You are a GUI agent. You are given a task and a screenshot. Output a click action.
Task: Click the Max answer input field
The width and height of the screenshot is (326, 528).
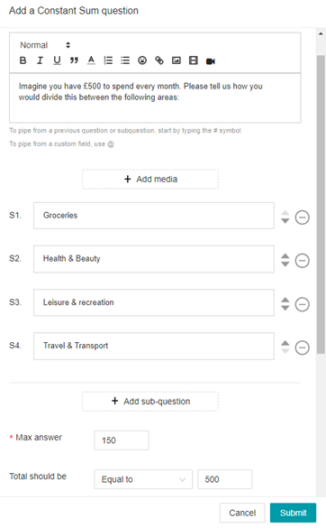pos(122,440)
